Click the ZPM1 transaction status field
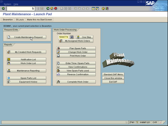Image resolution: width=168 pixels, height=126 pixels. (x=132, y=122)
